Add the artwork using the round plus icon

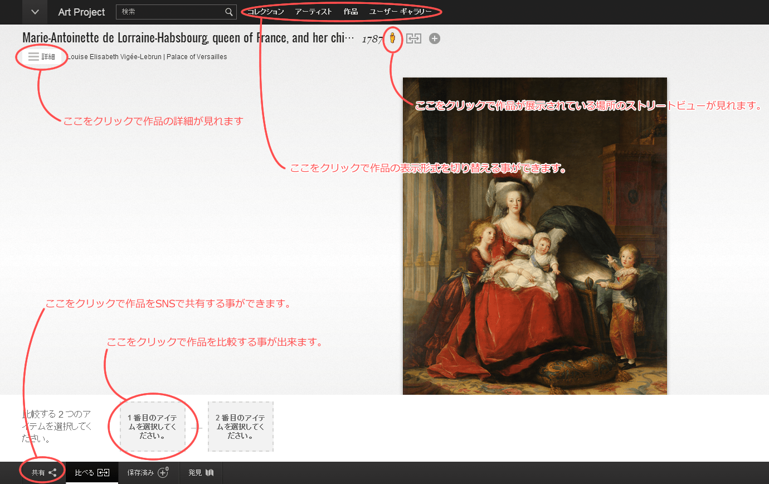pyautogui.click(x=435, y=38)
